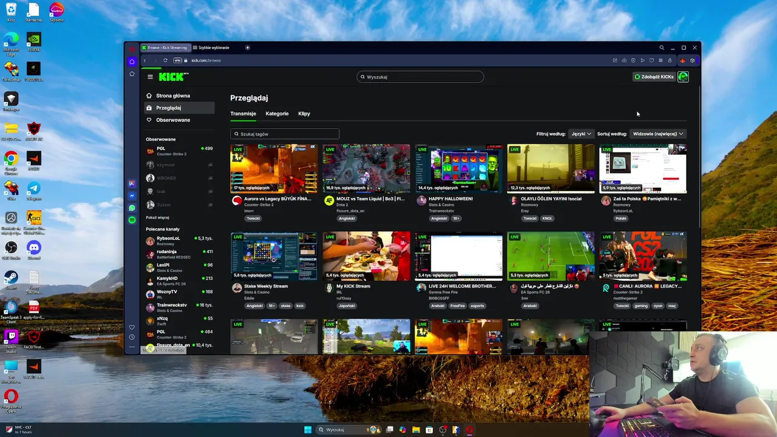777x437 pixels.
Task: Open the Opera easy setup menu icon
Action: click(x=660, y=60)
